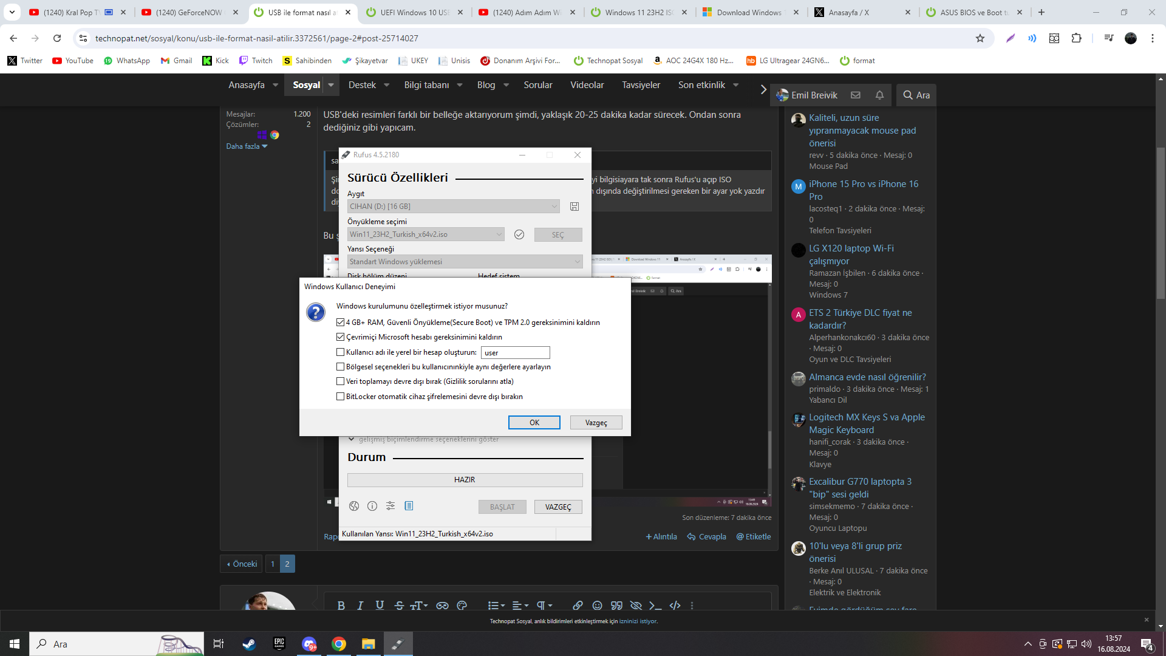Viewport: 1166px width, 656px height.
Task: Click the username text field
Action: [x=515, y=353]
